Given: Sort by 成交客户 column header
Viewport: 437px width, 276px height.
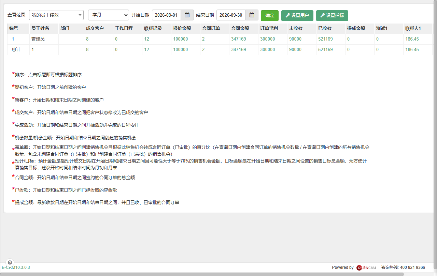Looking at the screenshot, I should click(95, 28).
